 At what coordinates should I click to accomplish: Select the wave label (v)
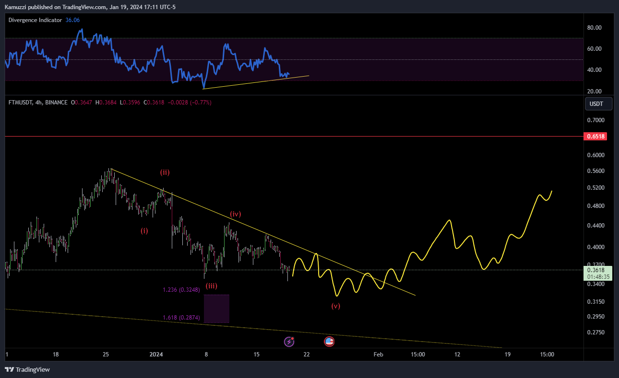(x=335, y=306)
